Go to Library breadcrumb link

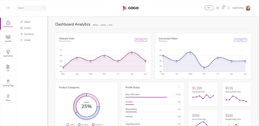pyautogui.click(x=103, y=25)
